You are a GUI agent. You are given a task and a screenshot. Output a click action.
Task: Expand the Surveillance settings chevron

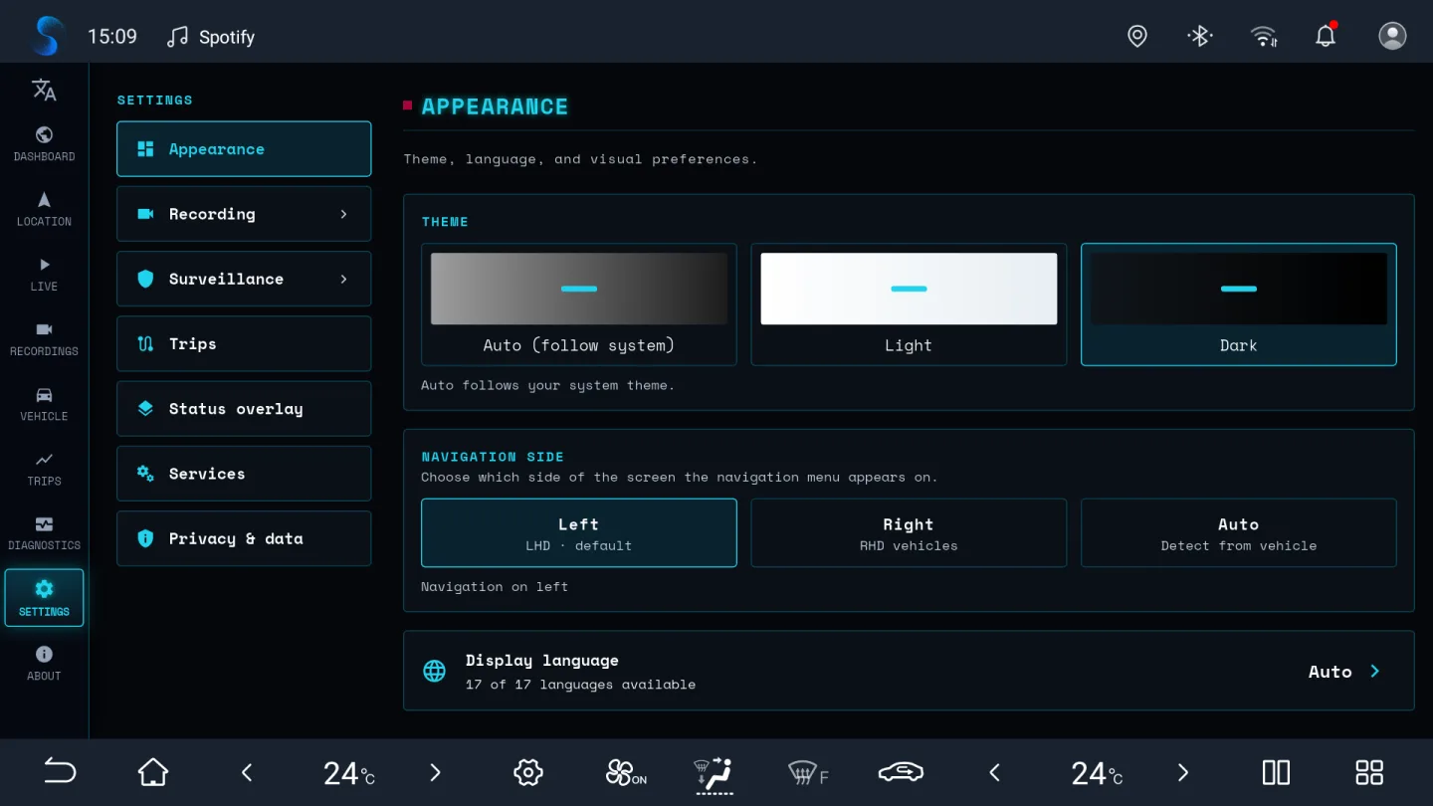344,279
